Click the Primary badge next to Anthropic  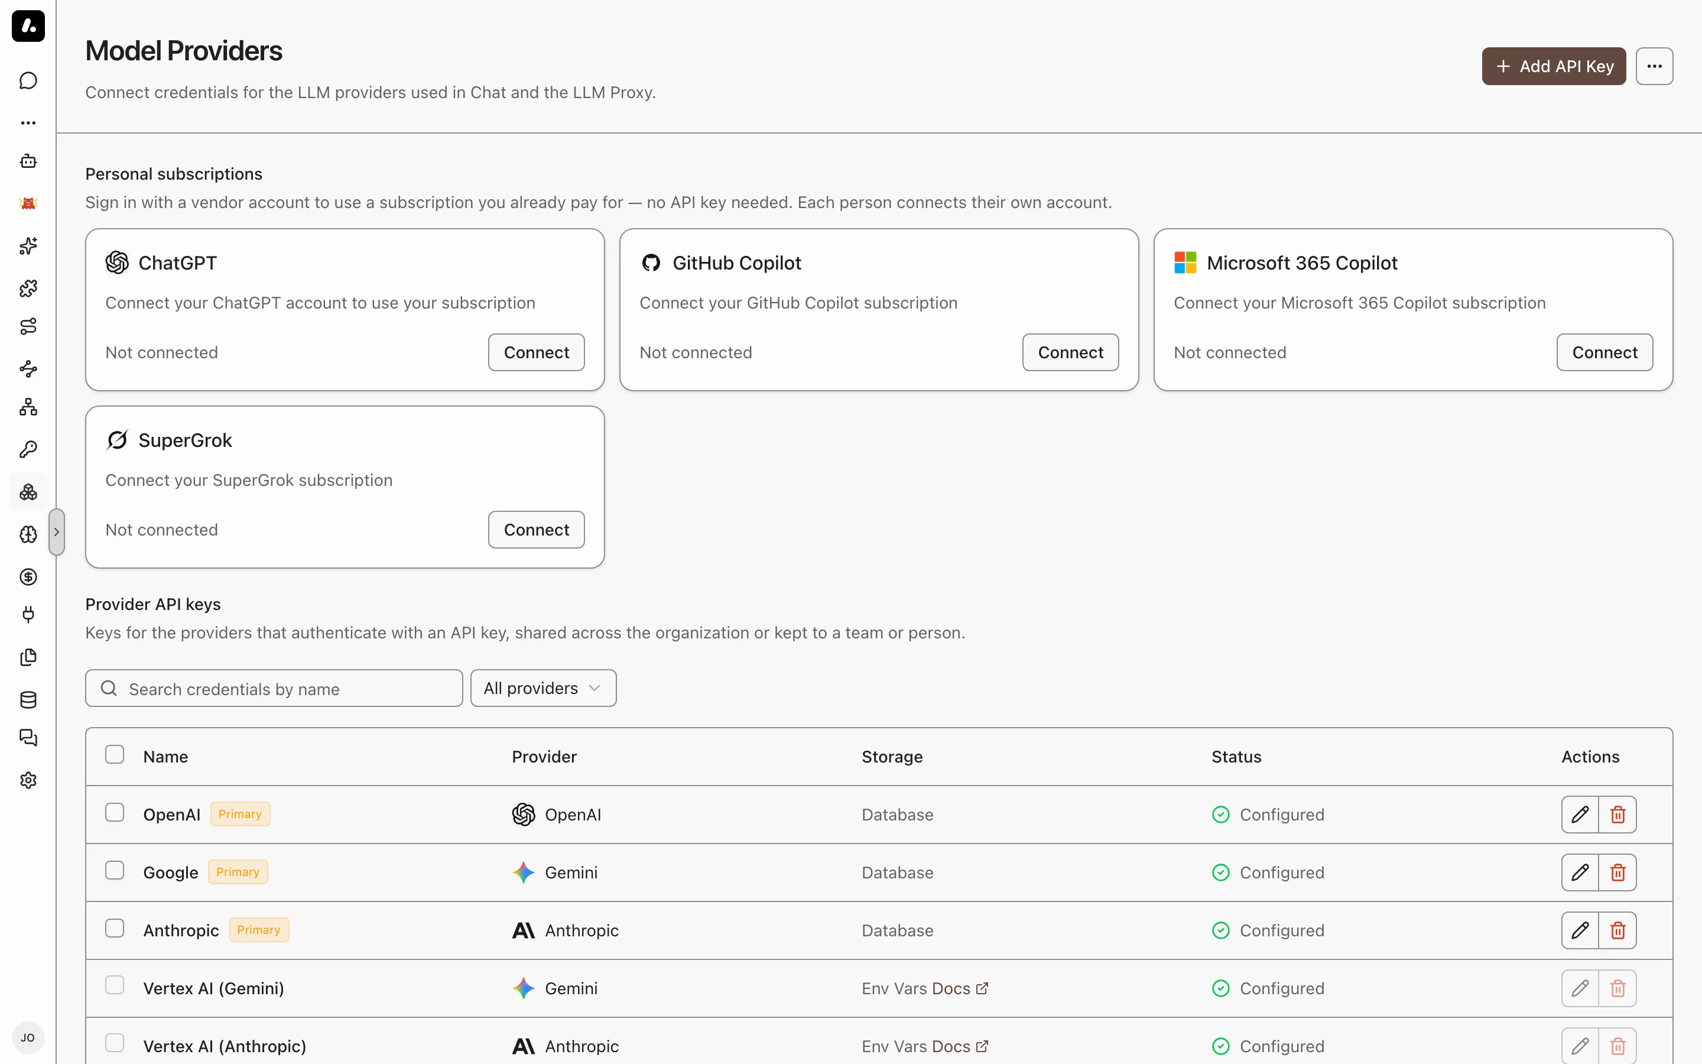click(x=258, y=930)
